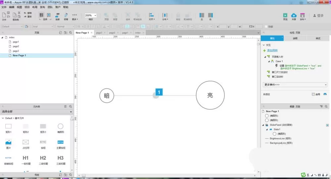Open the 编辑 menu
The image size is (331, 179).
[x=12, y=7]
